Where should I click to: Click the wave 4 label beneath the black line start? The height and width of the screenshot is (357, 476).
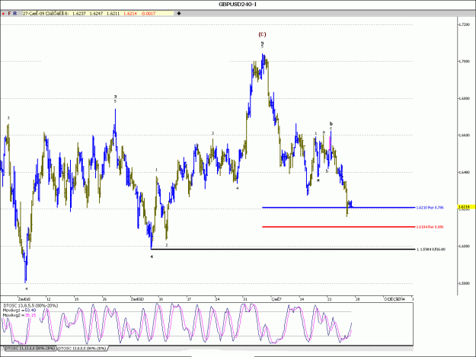tap(152, 257)
